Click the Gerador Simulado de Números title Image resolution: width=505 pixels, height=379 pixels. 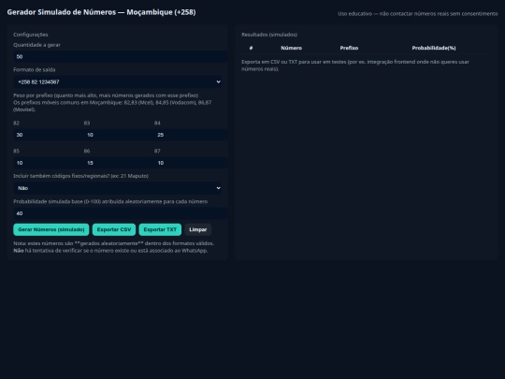coord(101,12)
